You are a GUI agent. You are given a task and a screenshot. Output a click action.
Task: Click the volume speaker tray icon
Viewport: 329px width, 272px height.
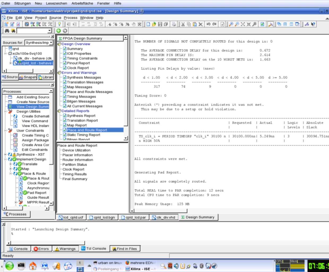click(176, 266)
